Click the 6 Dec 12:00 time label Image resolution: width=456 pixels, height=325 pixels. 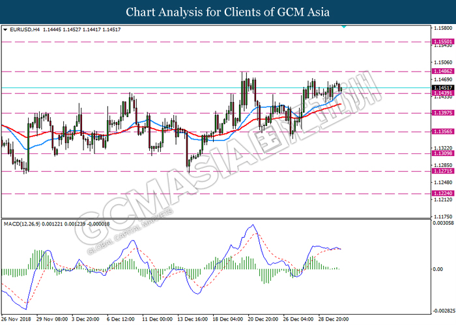[x=121, y=319]
